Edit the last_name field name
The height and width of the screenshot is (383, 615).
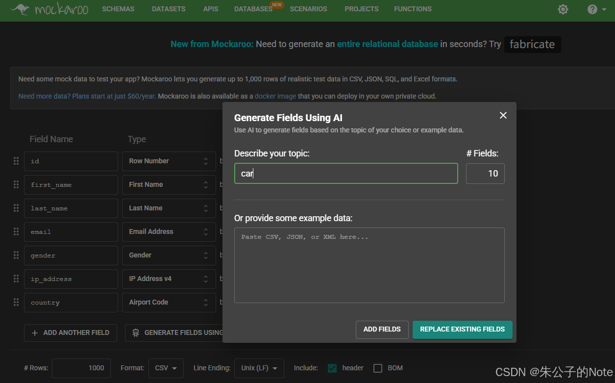pos(71,208)
